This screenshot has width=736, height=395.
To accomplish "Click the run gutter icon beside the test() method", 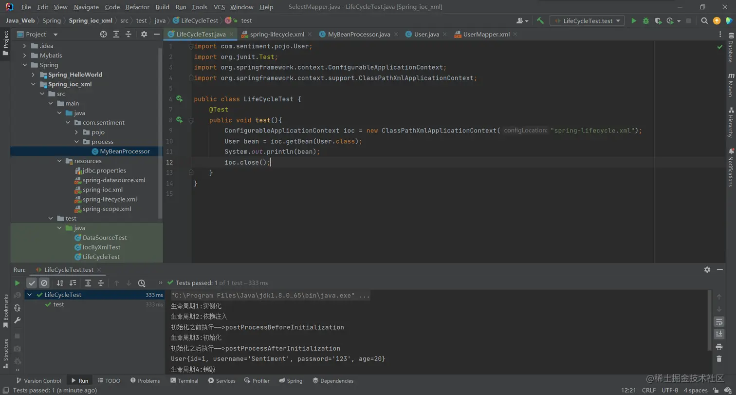I will (x=179, y=120).
